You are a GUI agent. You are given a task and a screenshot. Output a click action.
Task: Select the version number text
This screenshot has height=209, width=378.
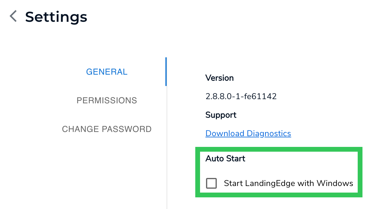pos(241,96)
